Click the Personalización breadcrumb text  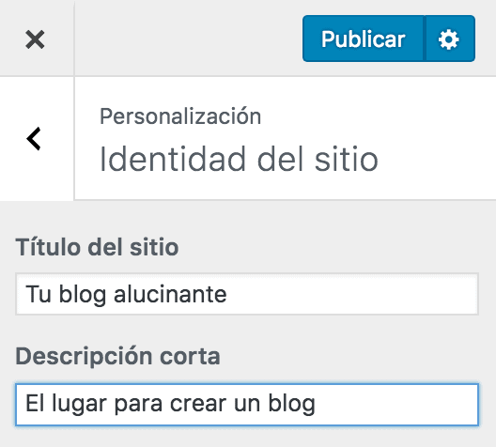coord(180,116)
